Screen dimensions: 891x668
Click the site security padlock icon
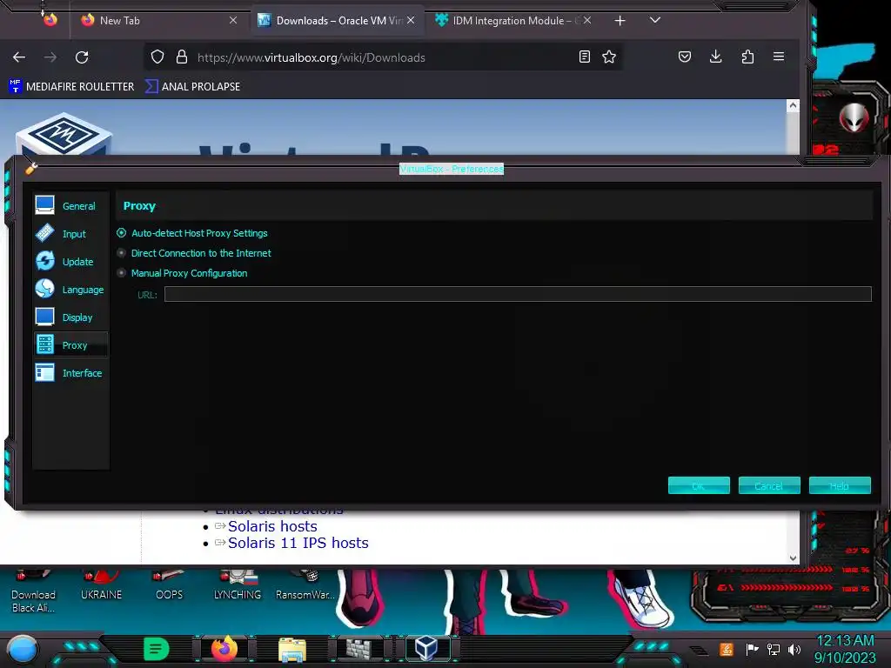[x=182, y=57]
